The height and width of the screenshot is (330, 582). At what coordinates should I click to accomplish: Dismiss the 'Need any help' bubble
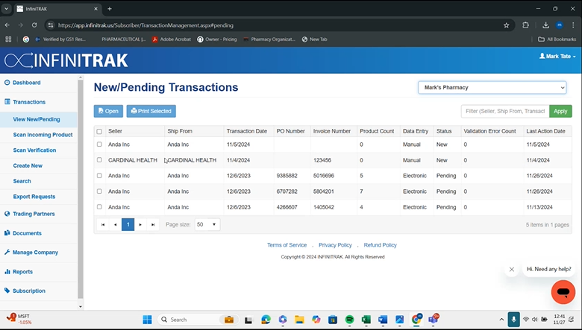tap(511, 269)
